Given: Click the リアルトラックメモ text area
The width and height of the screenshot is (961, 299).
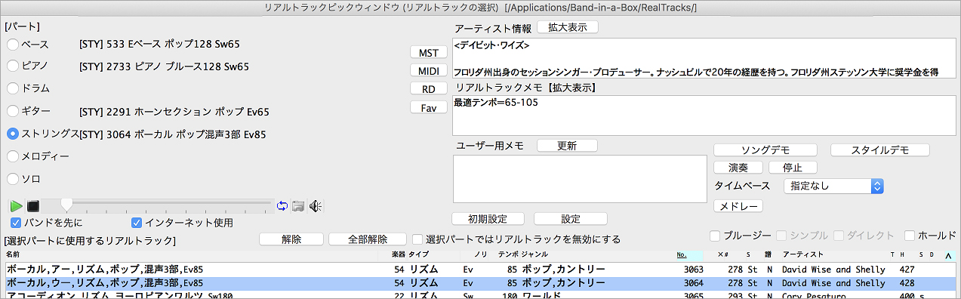Looking at the screenshot, I should [x=704, y=116].
